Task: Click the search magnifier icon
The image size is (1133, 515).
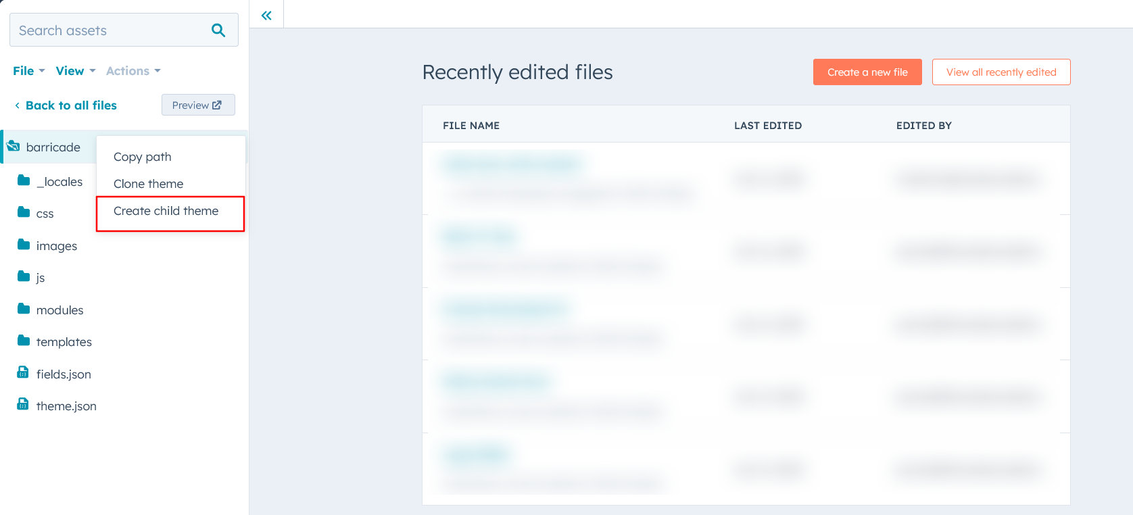Action: (218, 30)
